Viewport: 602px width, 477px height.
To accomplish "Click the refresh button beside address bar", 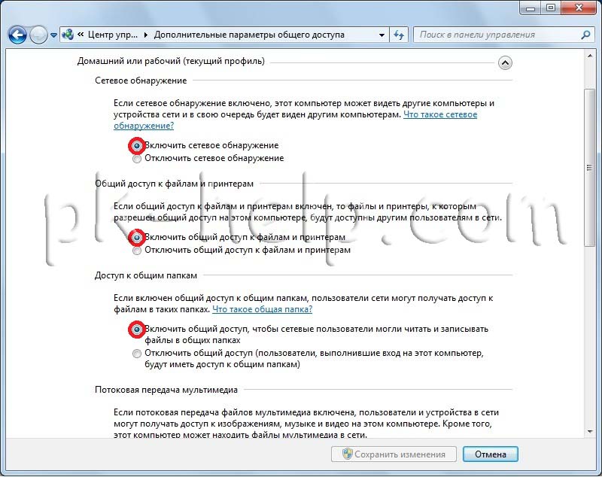I will click(399, 35).
